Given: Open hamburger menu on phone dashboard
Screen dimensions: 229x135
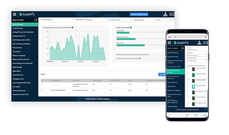Looking at the screenshot, I should click(x=169, y=43).
